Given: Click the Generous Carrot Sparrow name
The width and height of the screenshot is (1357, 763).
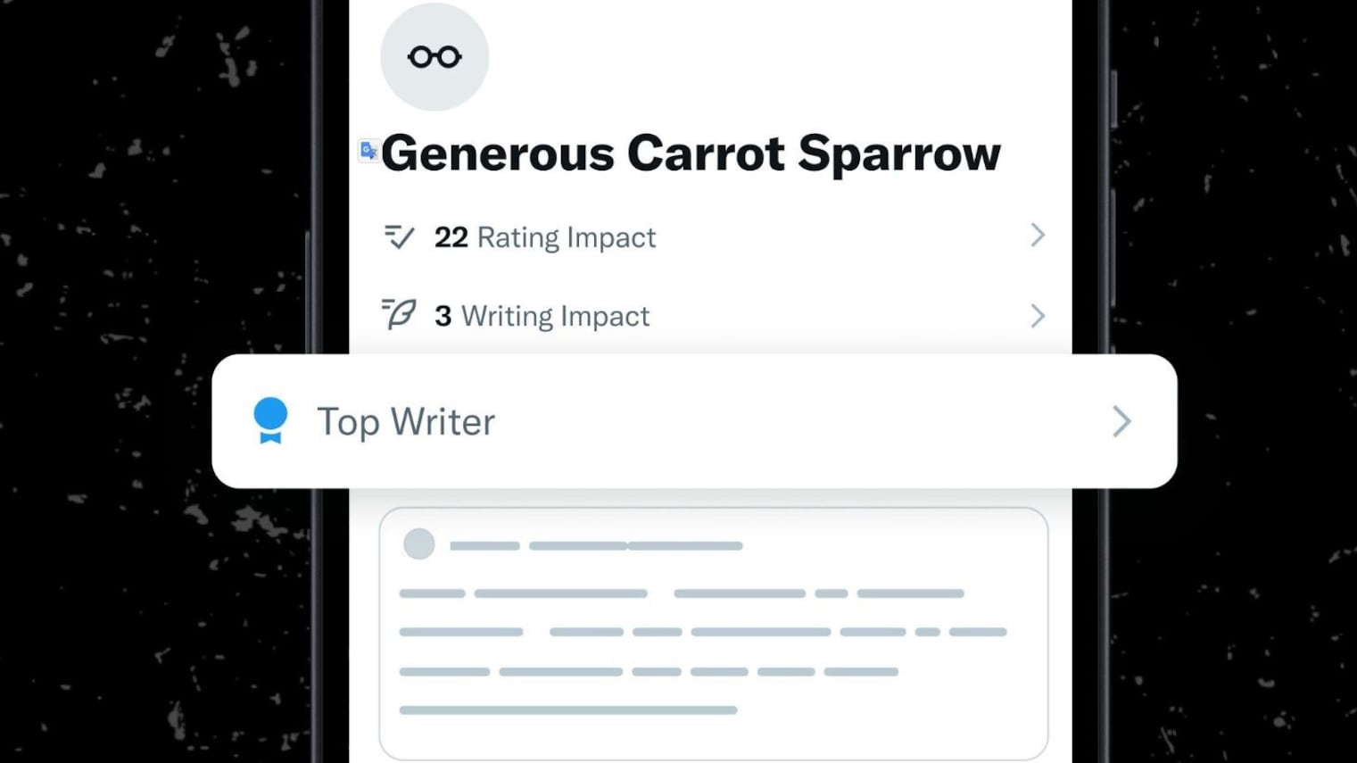Looking at the screenshot, I should pos(691,153).
